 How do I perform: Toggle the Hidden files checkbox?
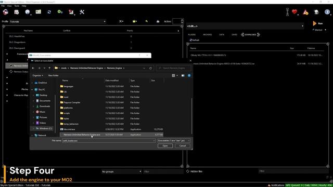click(188, 171)
